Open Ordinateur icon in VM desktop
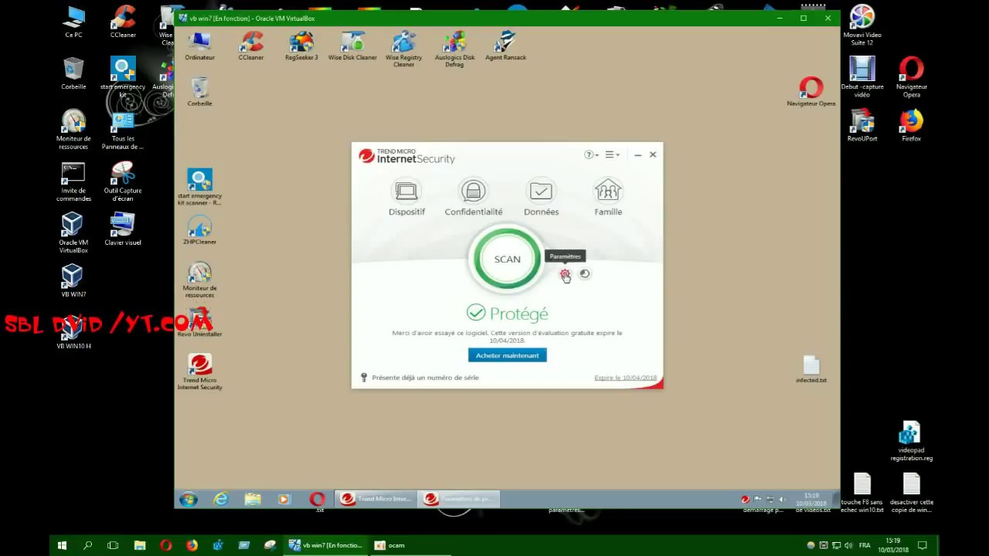 pos(199,46)
